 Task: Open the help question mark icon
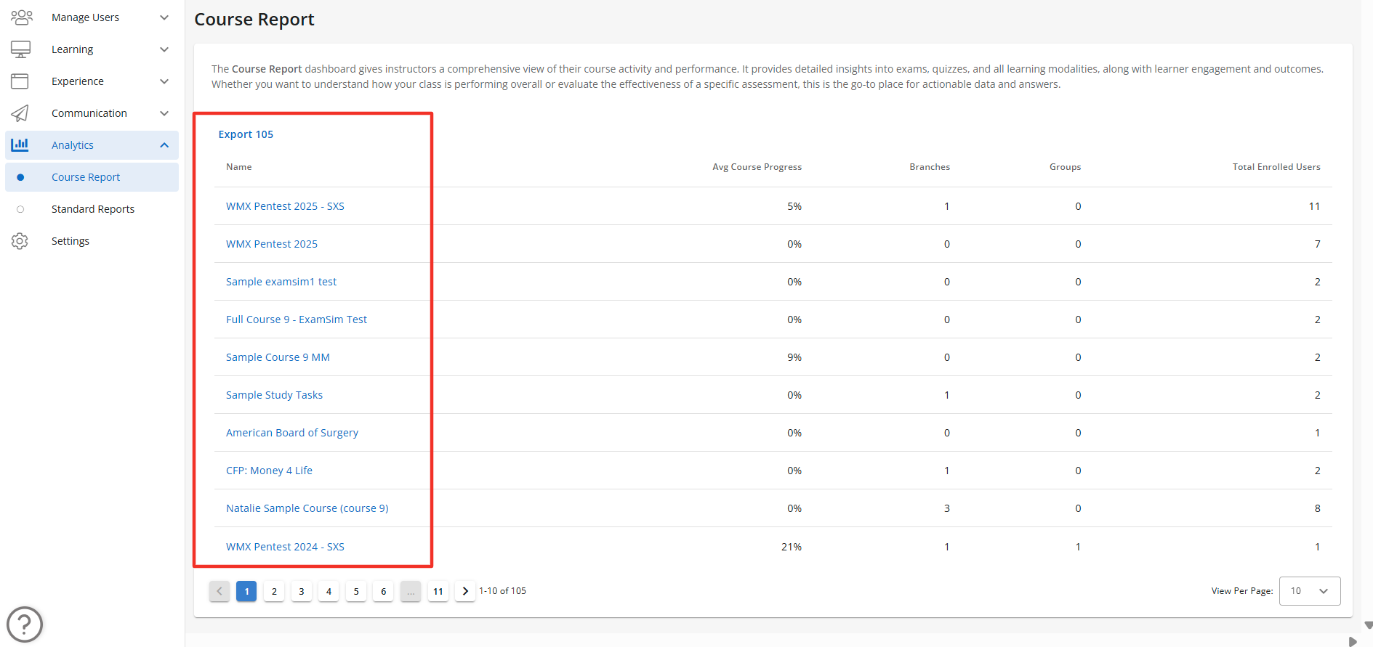pos(25,624)
